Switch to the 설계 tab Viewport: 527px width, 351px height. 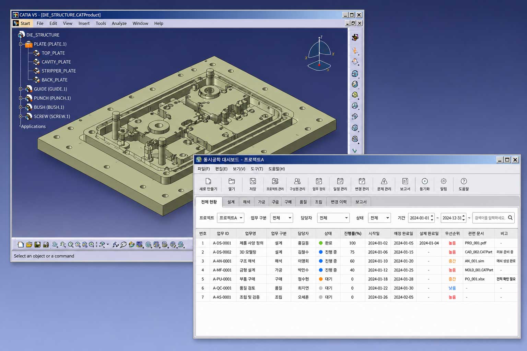coord(231,202)
